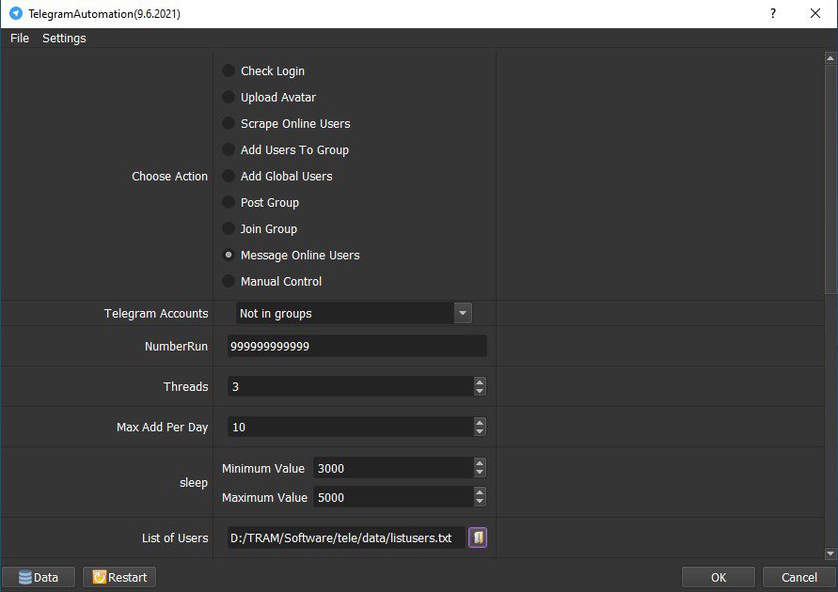Open the File menu
Image resolution: width=838 pixels, height=592 pixels.
point(20,38)
